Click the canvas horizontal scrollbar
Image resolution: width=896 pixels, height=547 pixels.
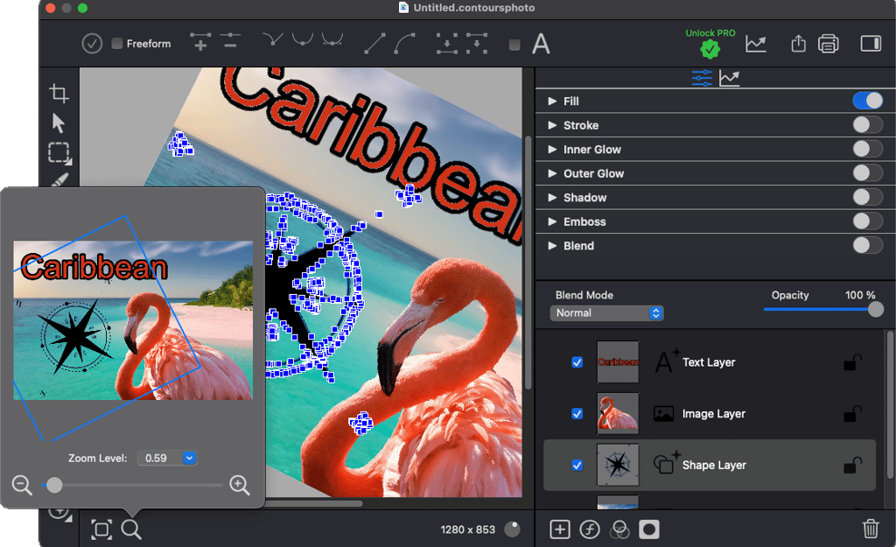click(x=314, y=503)
